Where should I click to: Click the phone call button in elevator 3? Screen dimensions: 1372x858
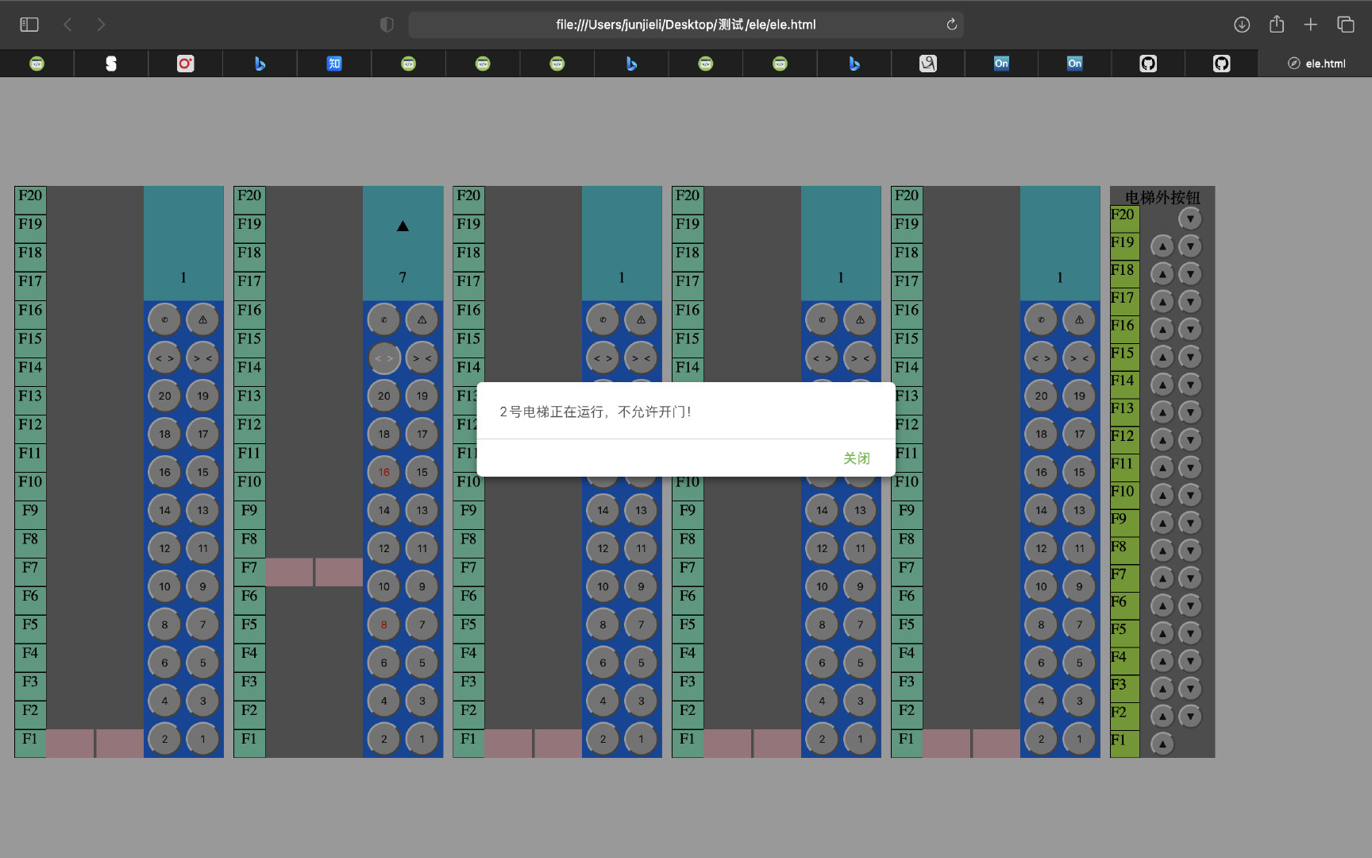point(603,319)
